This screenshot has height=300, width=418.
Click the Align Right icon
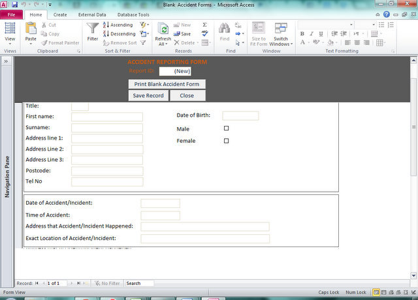pos(367,42)
